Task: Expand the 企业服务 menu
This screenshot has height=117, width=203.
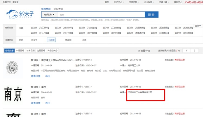Action: point(149,2)
